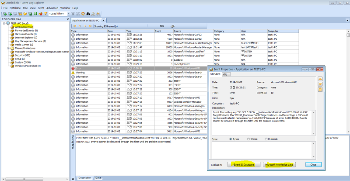Click the clear log icon with red X
Image resolution: width=350 pixels, height=181 pixels.
pos(40,14)
